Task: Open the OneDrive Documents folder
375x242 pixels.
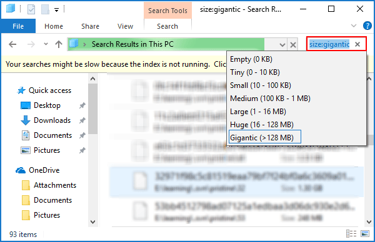Action: (x=52, y=200)
